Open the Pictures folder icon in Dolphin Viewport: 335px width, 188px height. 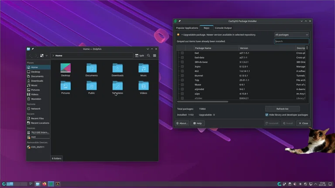click(65, 86)
